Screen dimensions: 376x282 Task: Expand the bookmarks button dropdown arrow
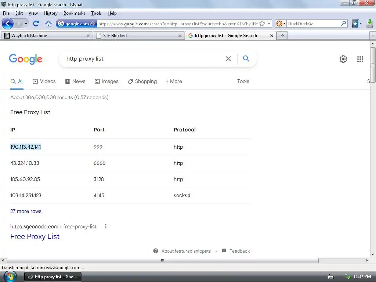pyautogui.click(x=361, y=23)
